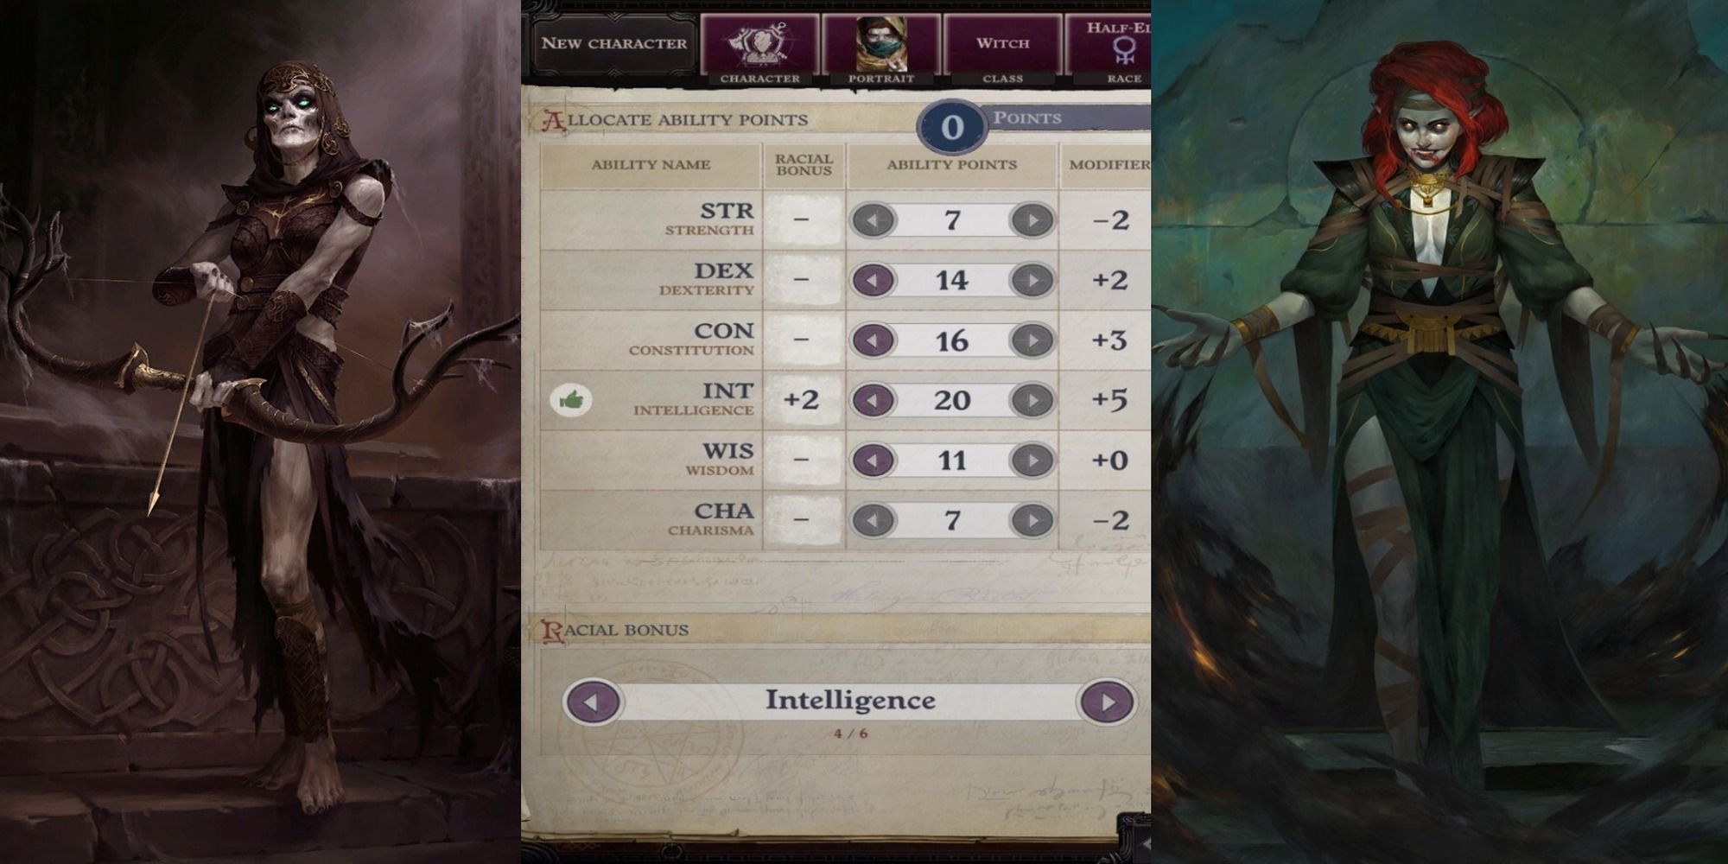The width and height of the screenshot is (1728, 864).
Task: Increase Wisdom with the right arrow
Action: 1032,461
